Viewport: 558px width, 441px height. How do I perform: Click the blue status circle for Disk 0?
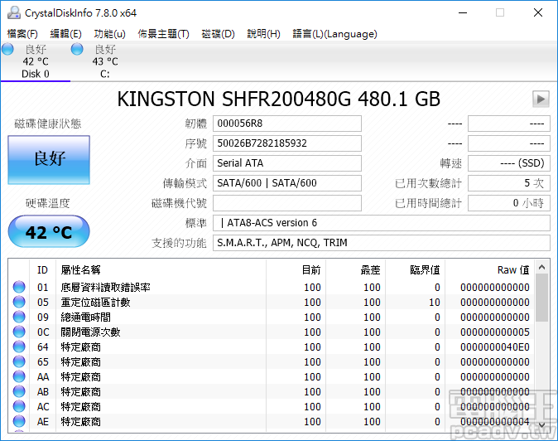7,49
